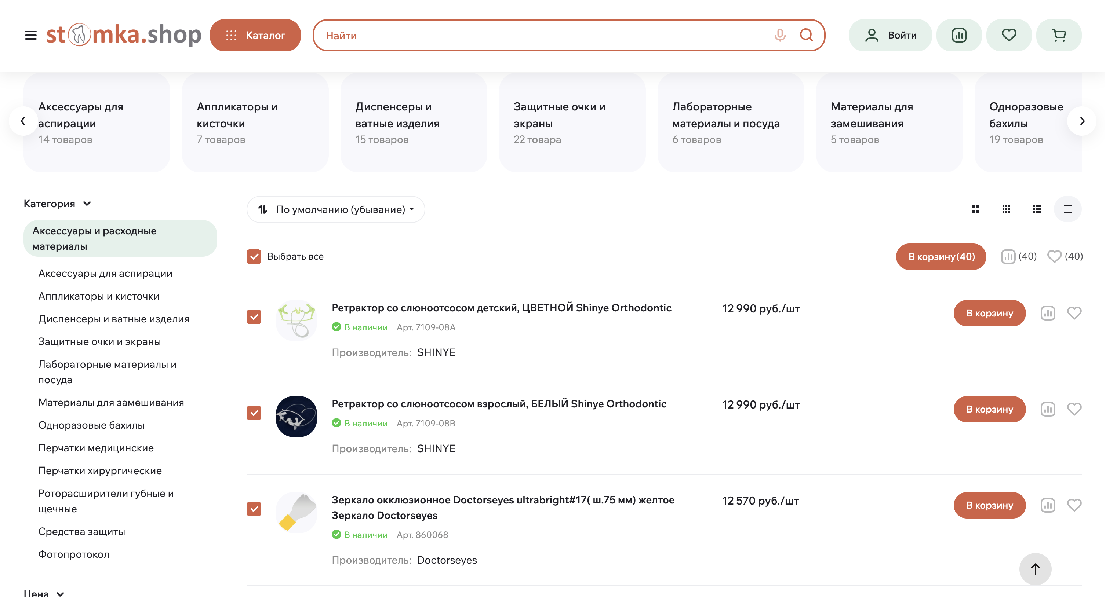Select Перчатки медицинские in sidebar
Image resolution: width=1106 pixels, height=597 pixels.
point(96,448)
